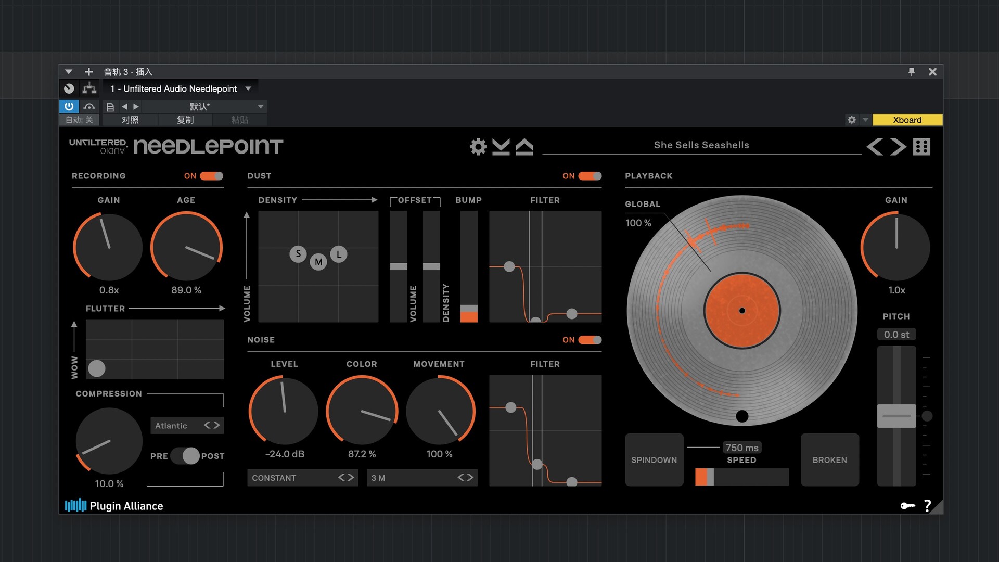Click the 750 ms speed value field
Viewport: 999px width, 562px height.
point(742,448)
